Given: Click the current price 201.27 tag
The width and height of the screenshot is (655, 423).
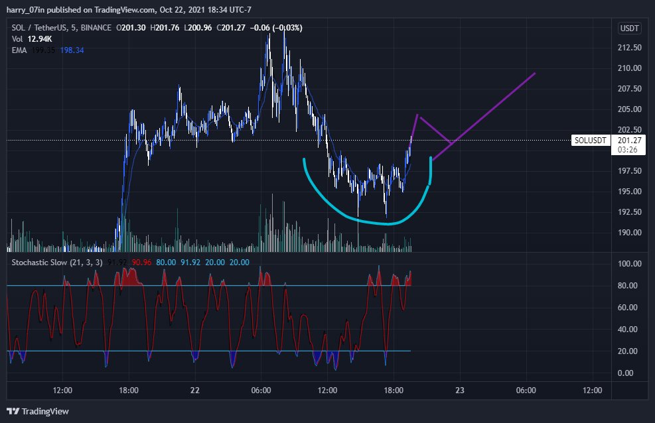Looking at the screenshot, I should click(x=629, y=140).
